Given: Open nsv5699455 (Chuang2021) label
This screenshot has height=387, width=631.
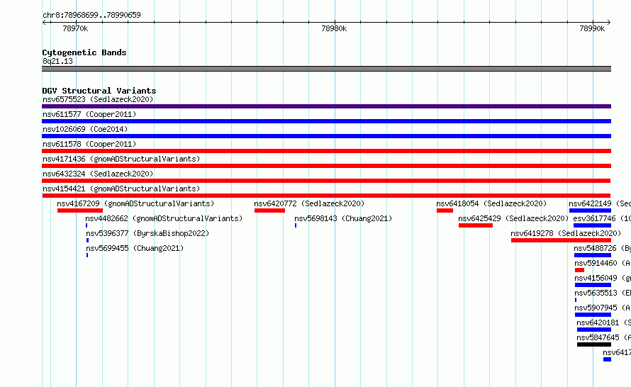Looking at the screenshot, I should (135, 248).
